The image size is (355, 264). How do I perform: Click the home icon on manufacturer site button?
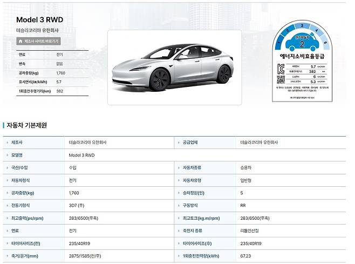(x=21, y=41)
